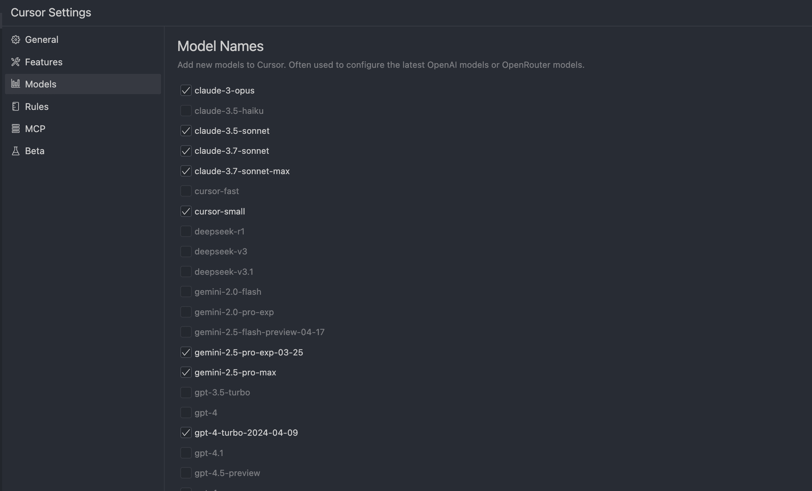The height and width of the screenshot is (491, 812).
Task: Enable gemini-2.0-flash
Action: pyautogui.click(x=186, y=292)
